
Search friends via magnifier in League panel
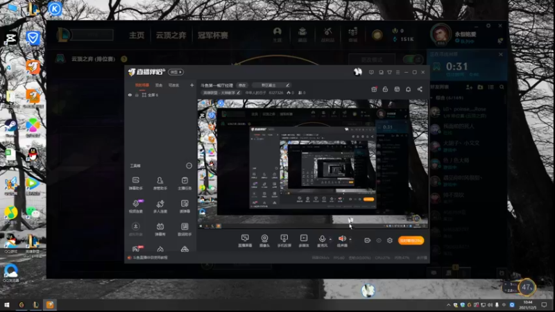click(502, 87)
